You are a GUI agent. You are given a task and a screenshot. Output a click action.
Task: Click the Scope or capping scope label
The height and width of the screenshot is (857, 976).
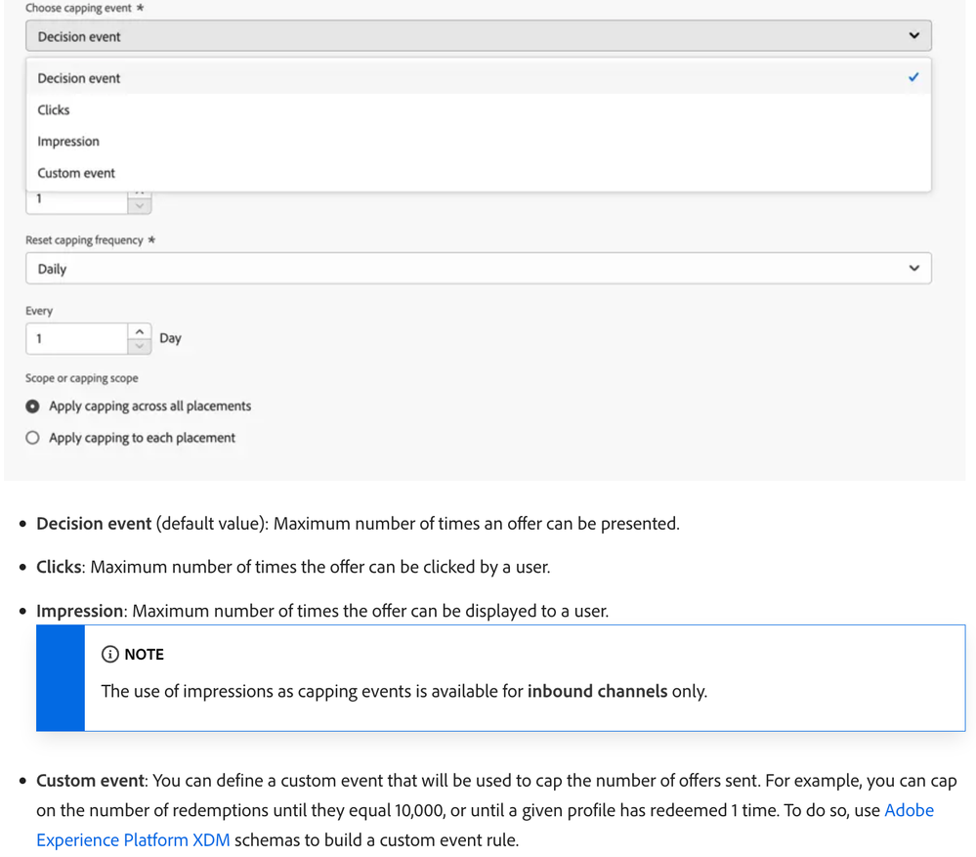click(x=82, y=378)
